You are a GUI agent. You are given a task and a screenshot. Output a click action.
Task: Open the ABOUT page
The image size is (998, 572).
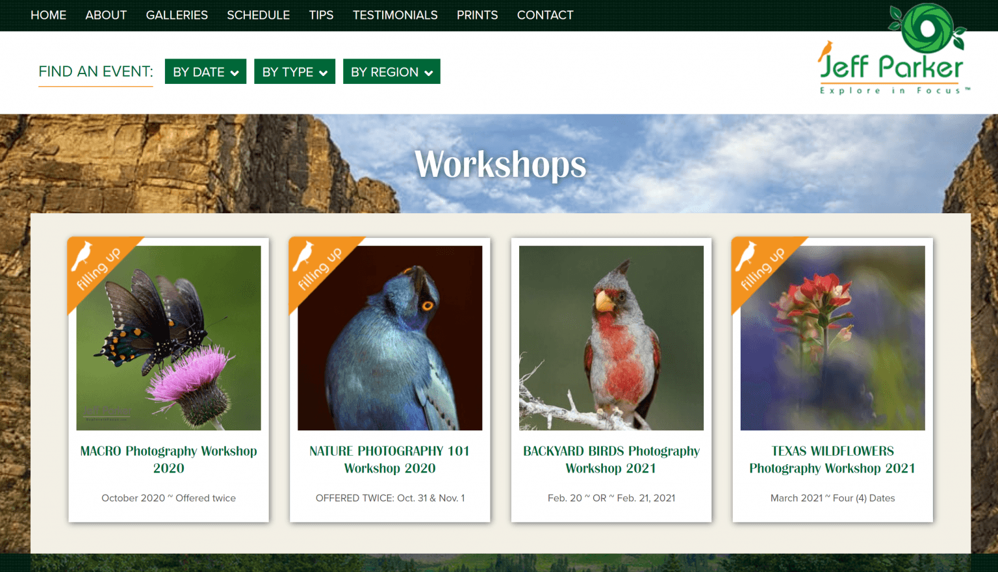click(x=106, y=15)
